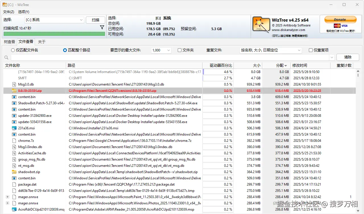Open the 选项(Y) menu
Screen dimensions: 364x214
click(24, 12)
